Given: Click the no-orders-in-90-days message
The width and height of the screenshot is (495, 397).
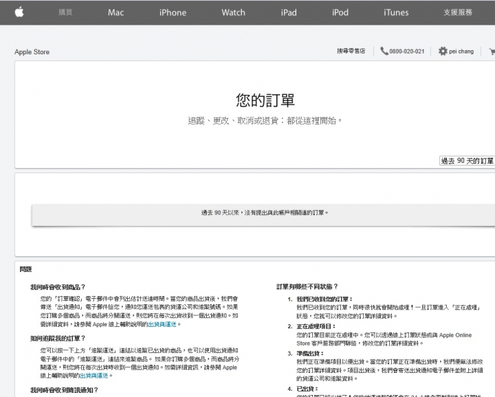Looking at the screenshot, I should coord(265,213).
